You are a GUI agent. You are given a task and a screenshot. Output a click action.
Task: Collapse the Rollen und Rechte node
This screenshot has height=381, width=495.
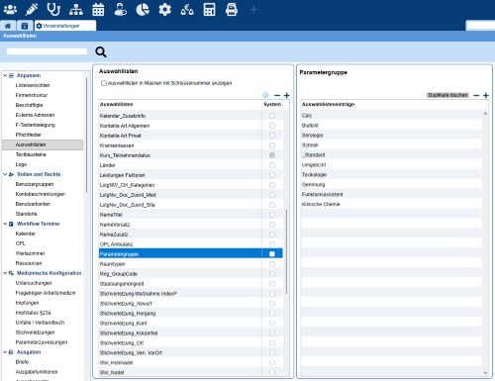coord(5,174)
